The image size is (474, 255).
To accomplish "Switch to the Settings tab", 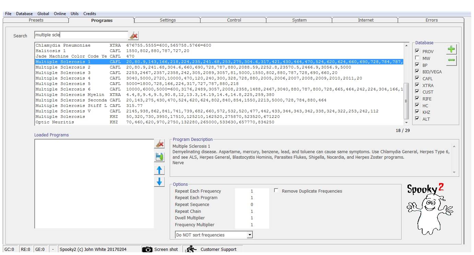I will 168,20.
